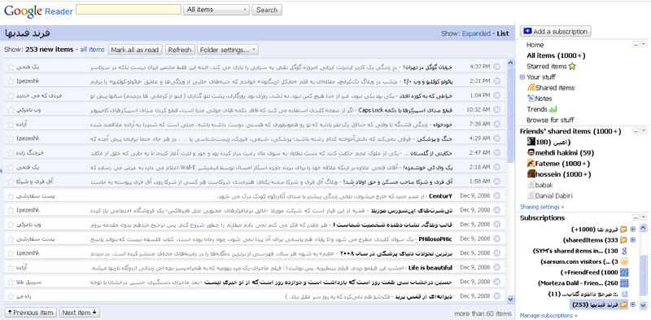Star the 1:04 PM item
The image size is (651, 320).
click(11, 95)
